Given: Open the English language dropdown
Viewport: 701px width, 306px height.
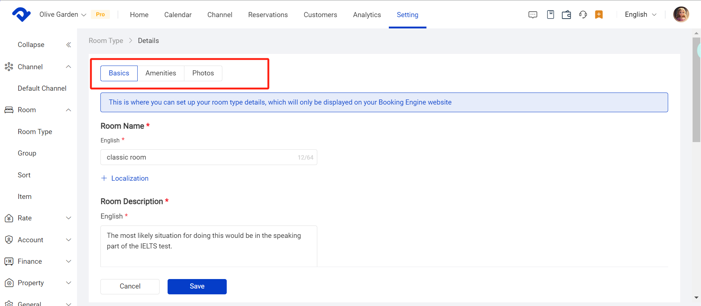Looking at the screenshot, I should click(x=640, y=15).
